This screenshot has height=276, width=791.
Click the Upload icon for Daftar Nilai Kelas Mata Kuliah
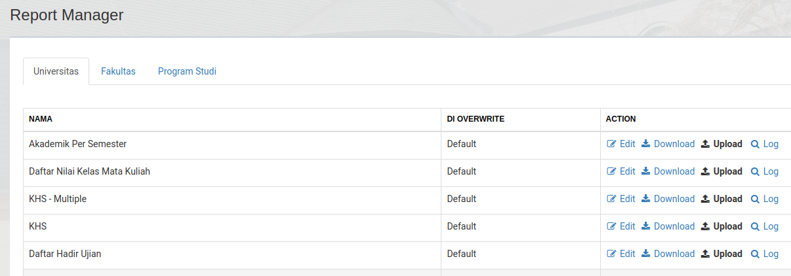[706, 171]
